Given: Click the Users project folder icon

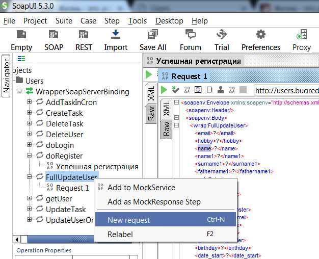Looking at the screenshot, I should [x=19, y=80].
